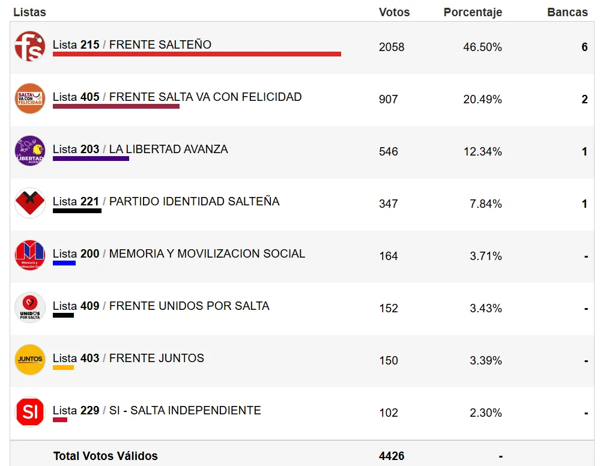
Task: Click the Salta Va Con Felicidad logo
Action: (30, 98)
